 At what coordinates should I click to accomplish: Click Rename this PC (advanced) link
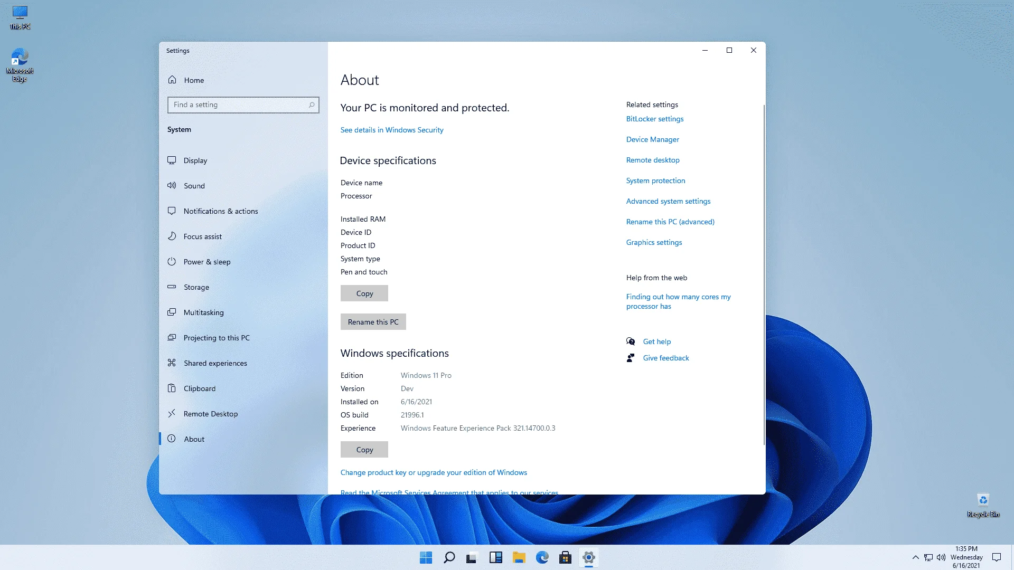(x=670, y=222)
